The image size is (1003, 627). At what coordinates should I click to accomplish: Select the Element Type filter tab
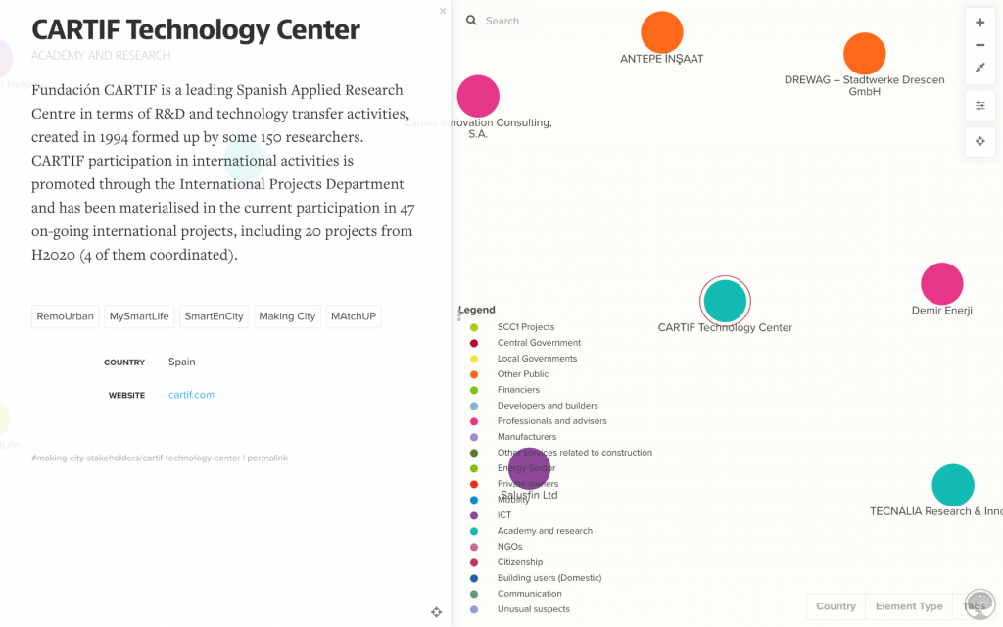pyautogui.click(x=909, y=606)
